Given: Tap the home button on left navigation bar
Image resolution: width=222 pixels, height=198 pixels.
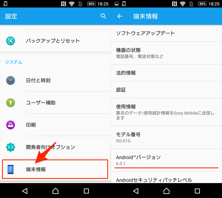Looking at the screenshot, I should coord(56,191).
